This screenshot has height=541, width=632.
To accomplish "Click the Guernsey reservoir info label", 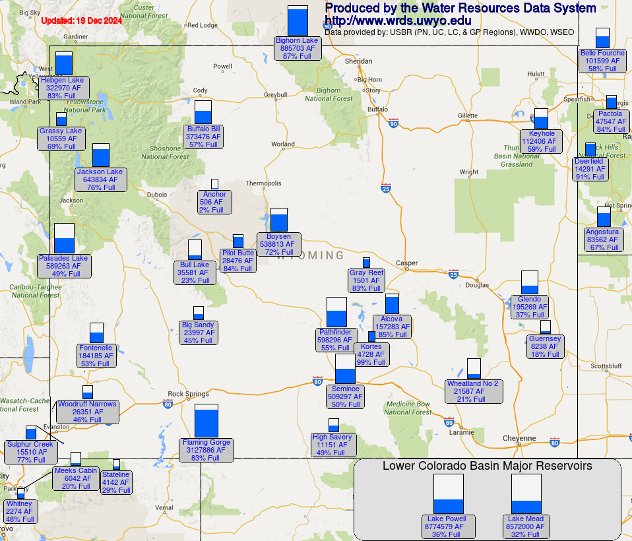I will click(546, 346).
